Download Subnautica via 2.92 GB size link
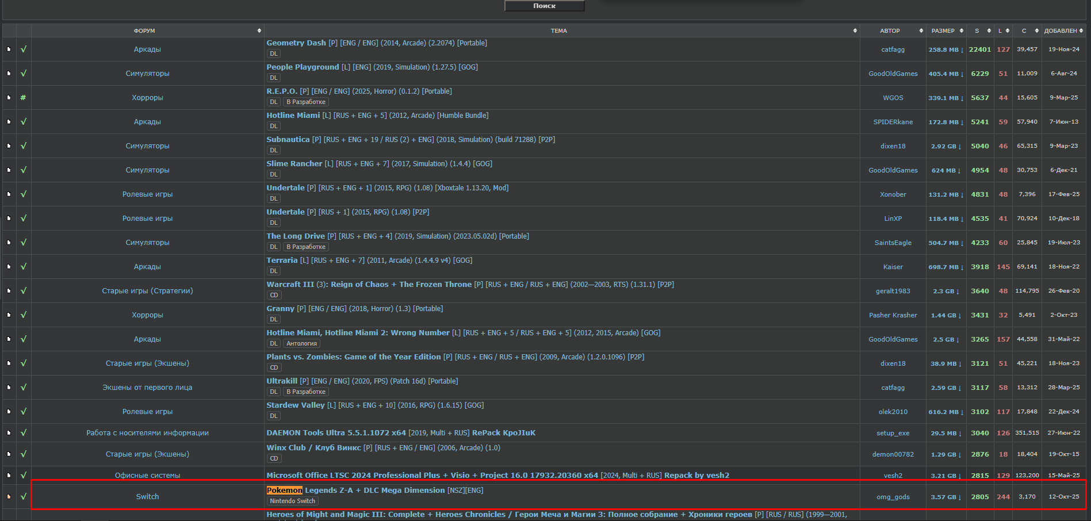This screenshot has width=1091, height=521. [x=946, y=147]
